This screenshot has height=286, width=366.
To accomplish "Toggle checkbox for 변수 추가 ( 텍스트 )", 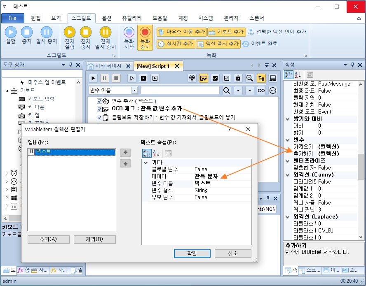I will [99, 101].
